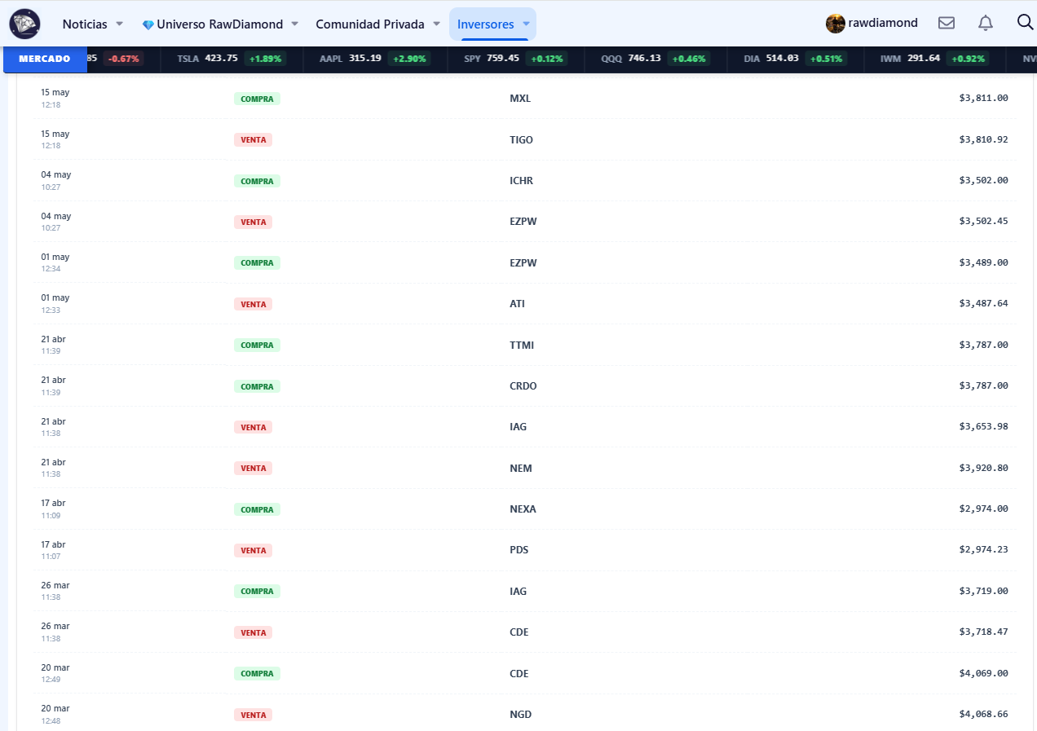
Task: Open the Universo RawDiamond menu
Action: [220, 24]
